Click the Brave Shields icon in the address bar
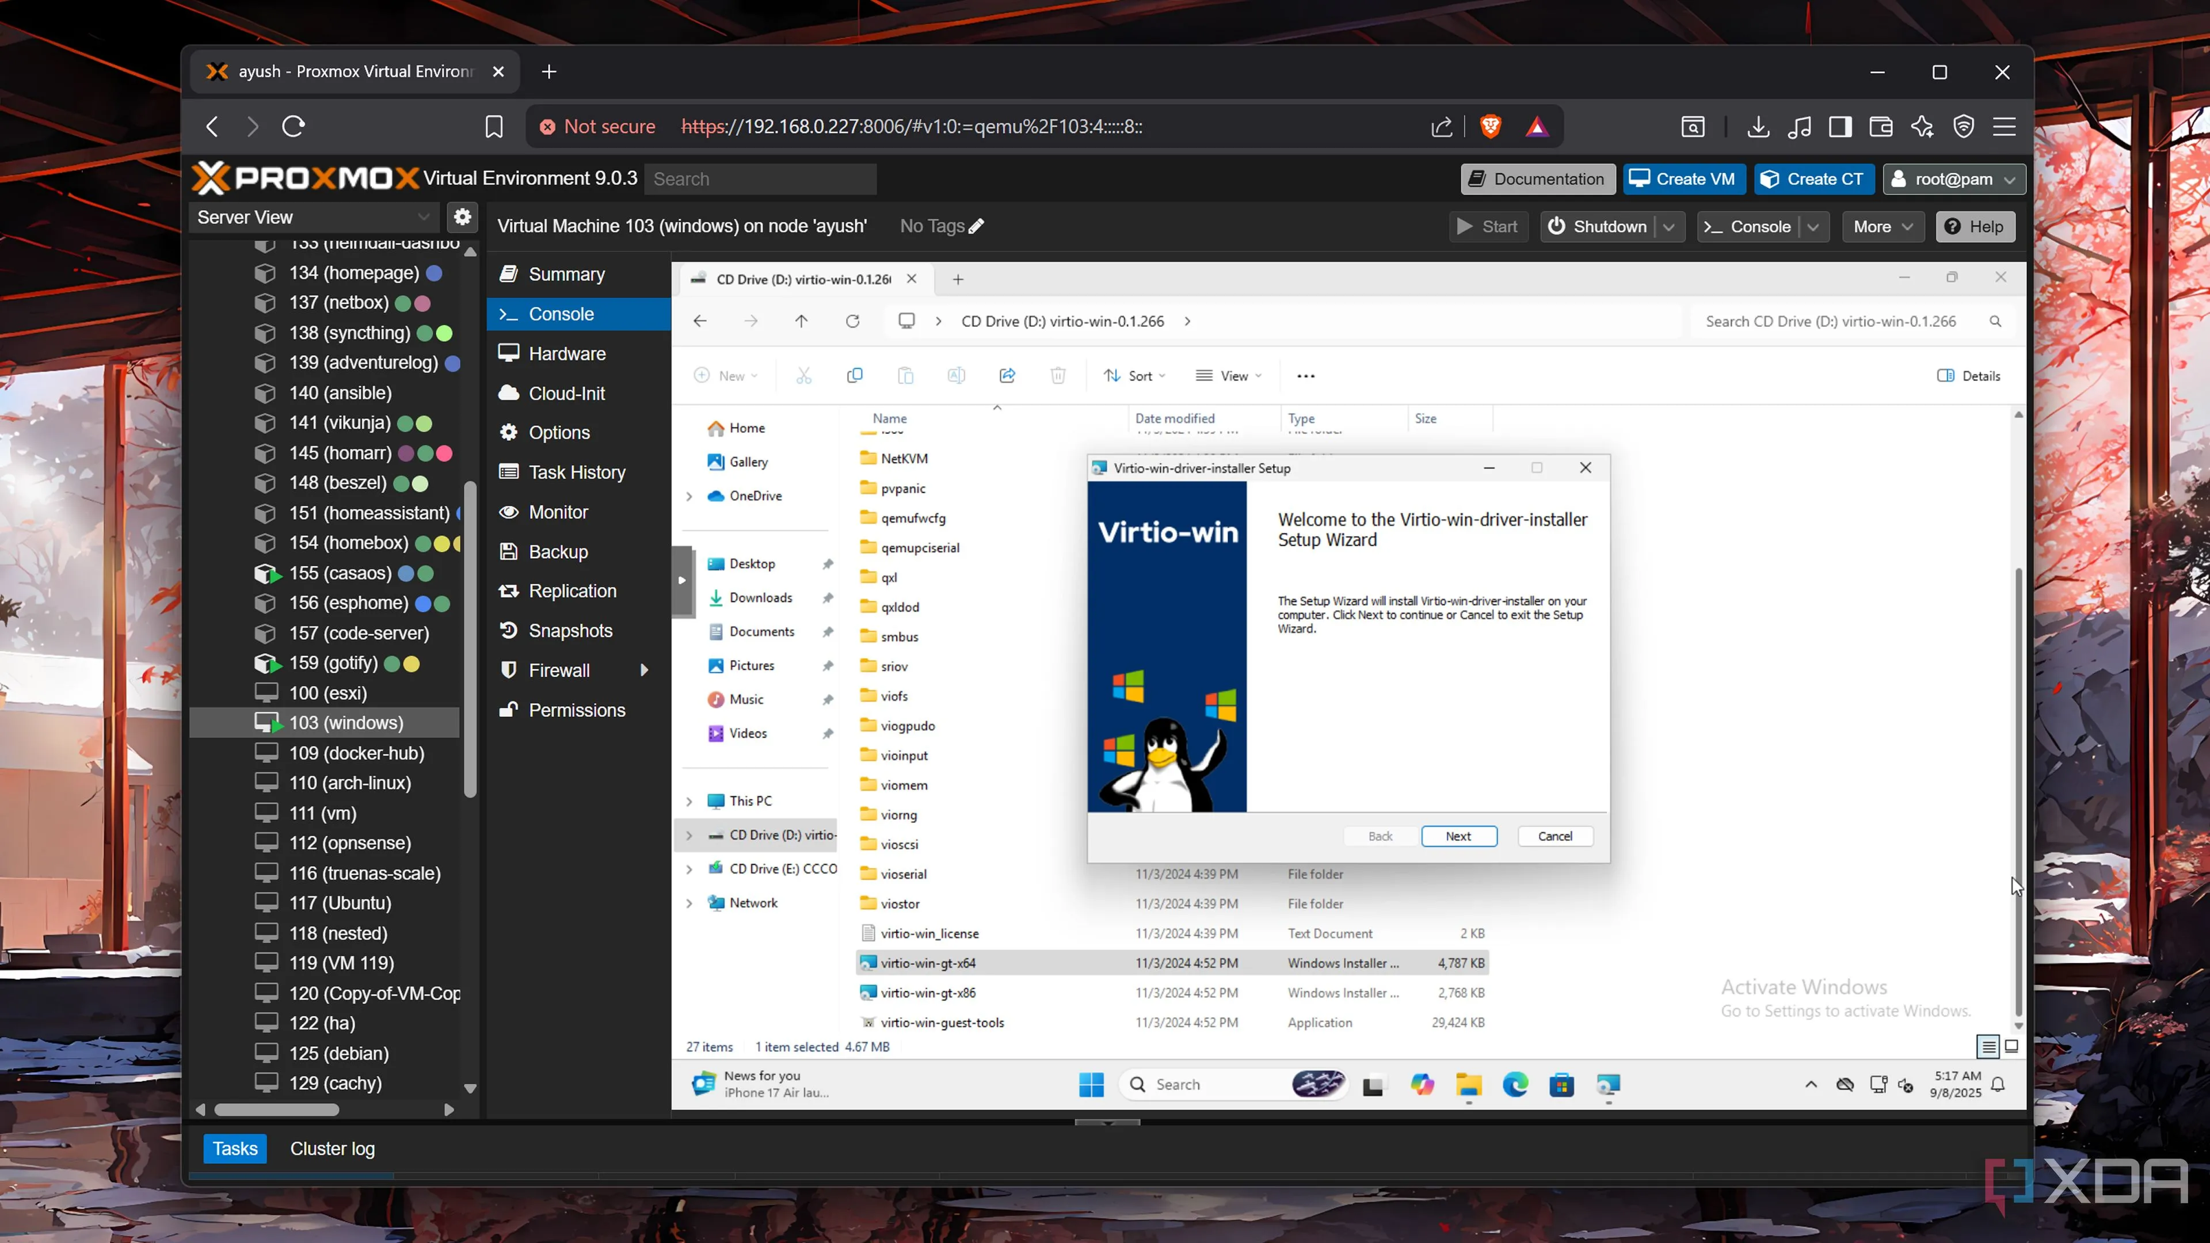This screenshot has width=2210, height=1243. coord(1490,126)
